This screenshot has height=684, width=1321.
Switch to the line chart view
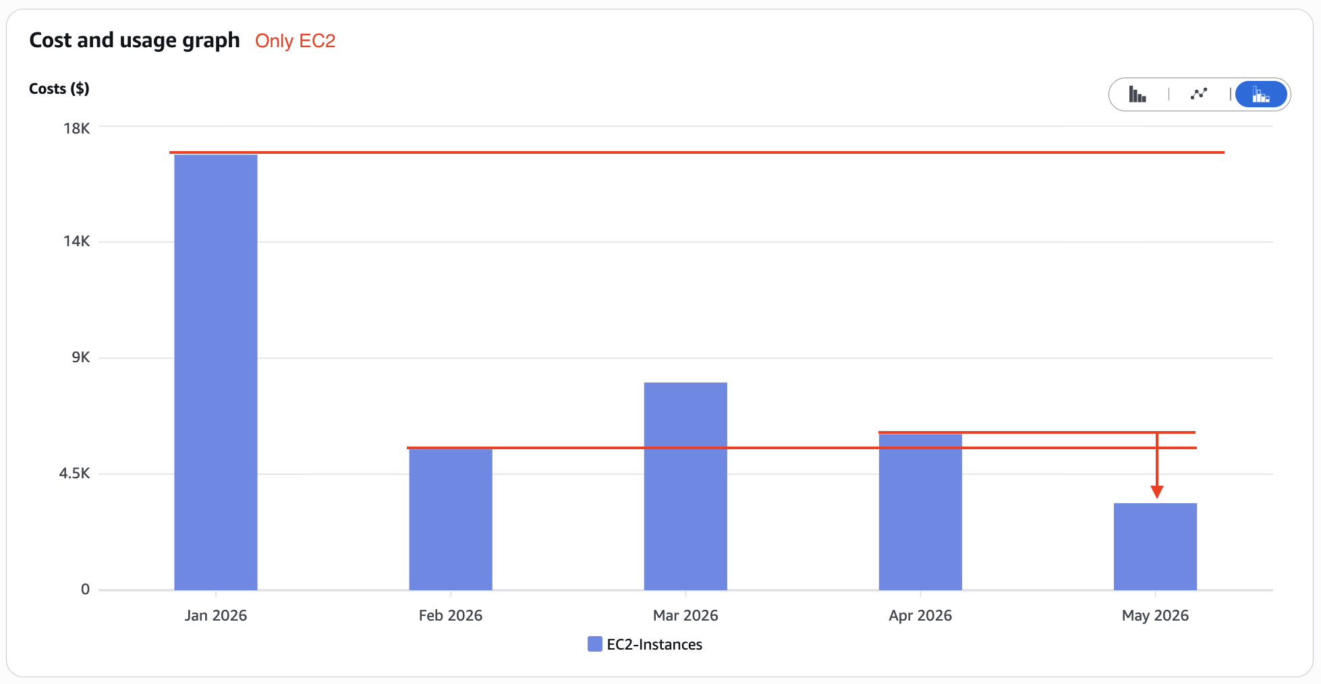(1199, 94)
